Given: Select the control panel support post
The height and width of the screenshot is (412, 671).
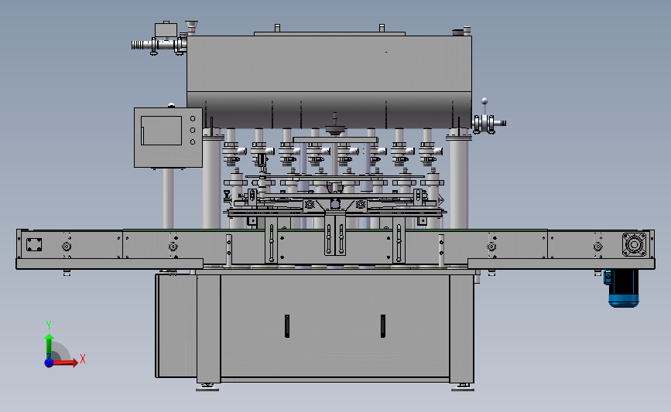Looking at the screenshot, I should pyautogui.click(x=168, y=199).
